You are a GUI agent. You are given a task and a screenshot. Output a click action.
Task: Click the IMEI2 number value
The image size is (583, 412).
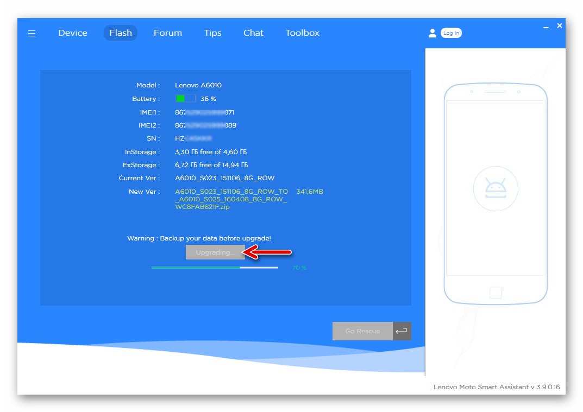coord(205,125)
